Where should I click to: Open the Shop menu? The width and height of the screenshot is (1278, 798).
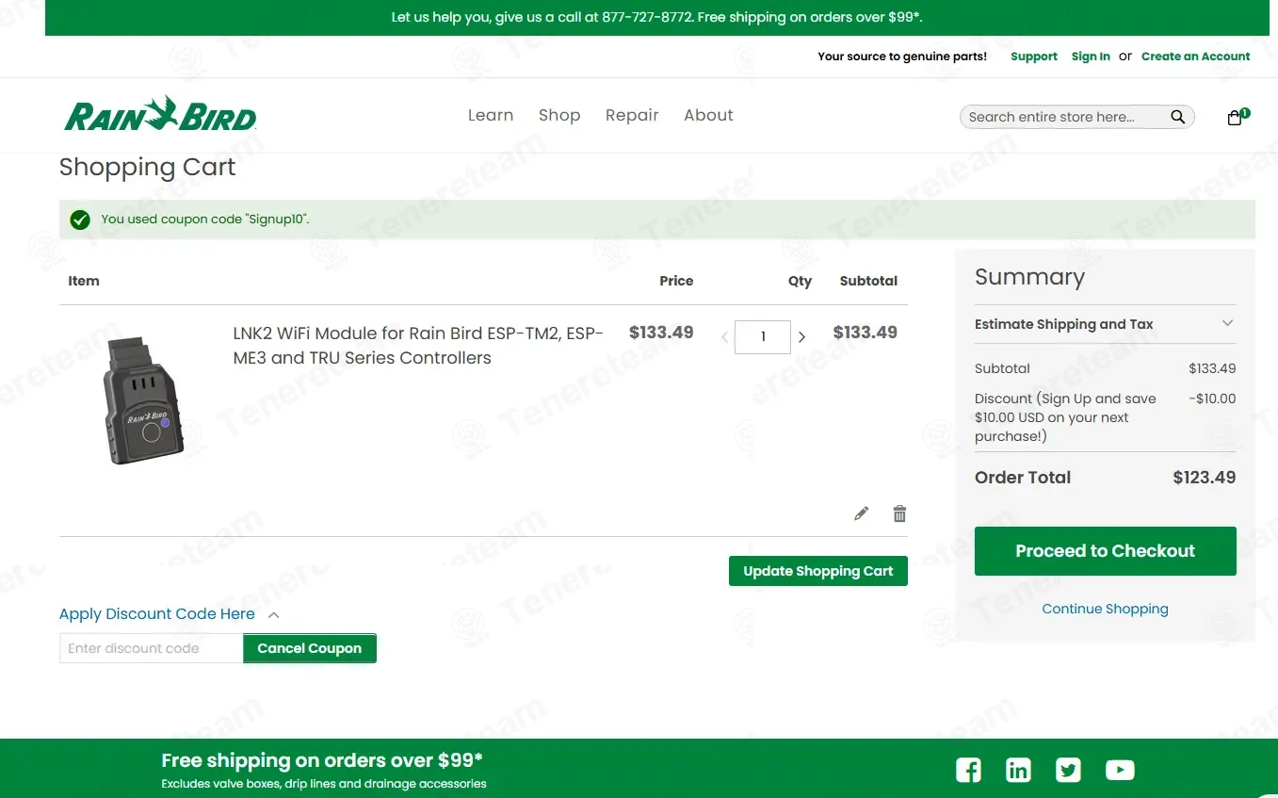[559, 115]
